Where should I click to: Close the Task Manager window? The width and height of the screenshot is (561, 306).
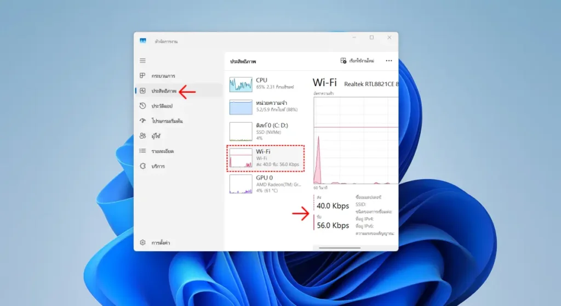click(x=390, y=37)
